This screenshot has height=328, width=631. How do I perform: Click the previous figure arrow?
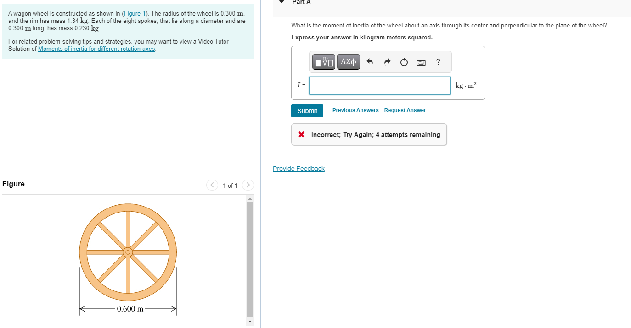pos(212,185)
